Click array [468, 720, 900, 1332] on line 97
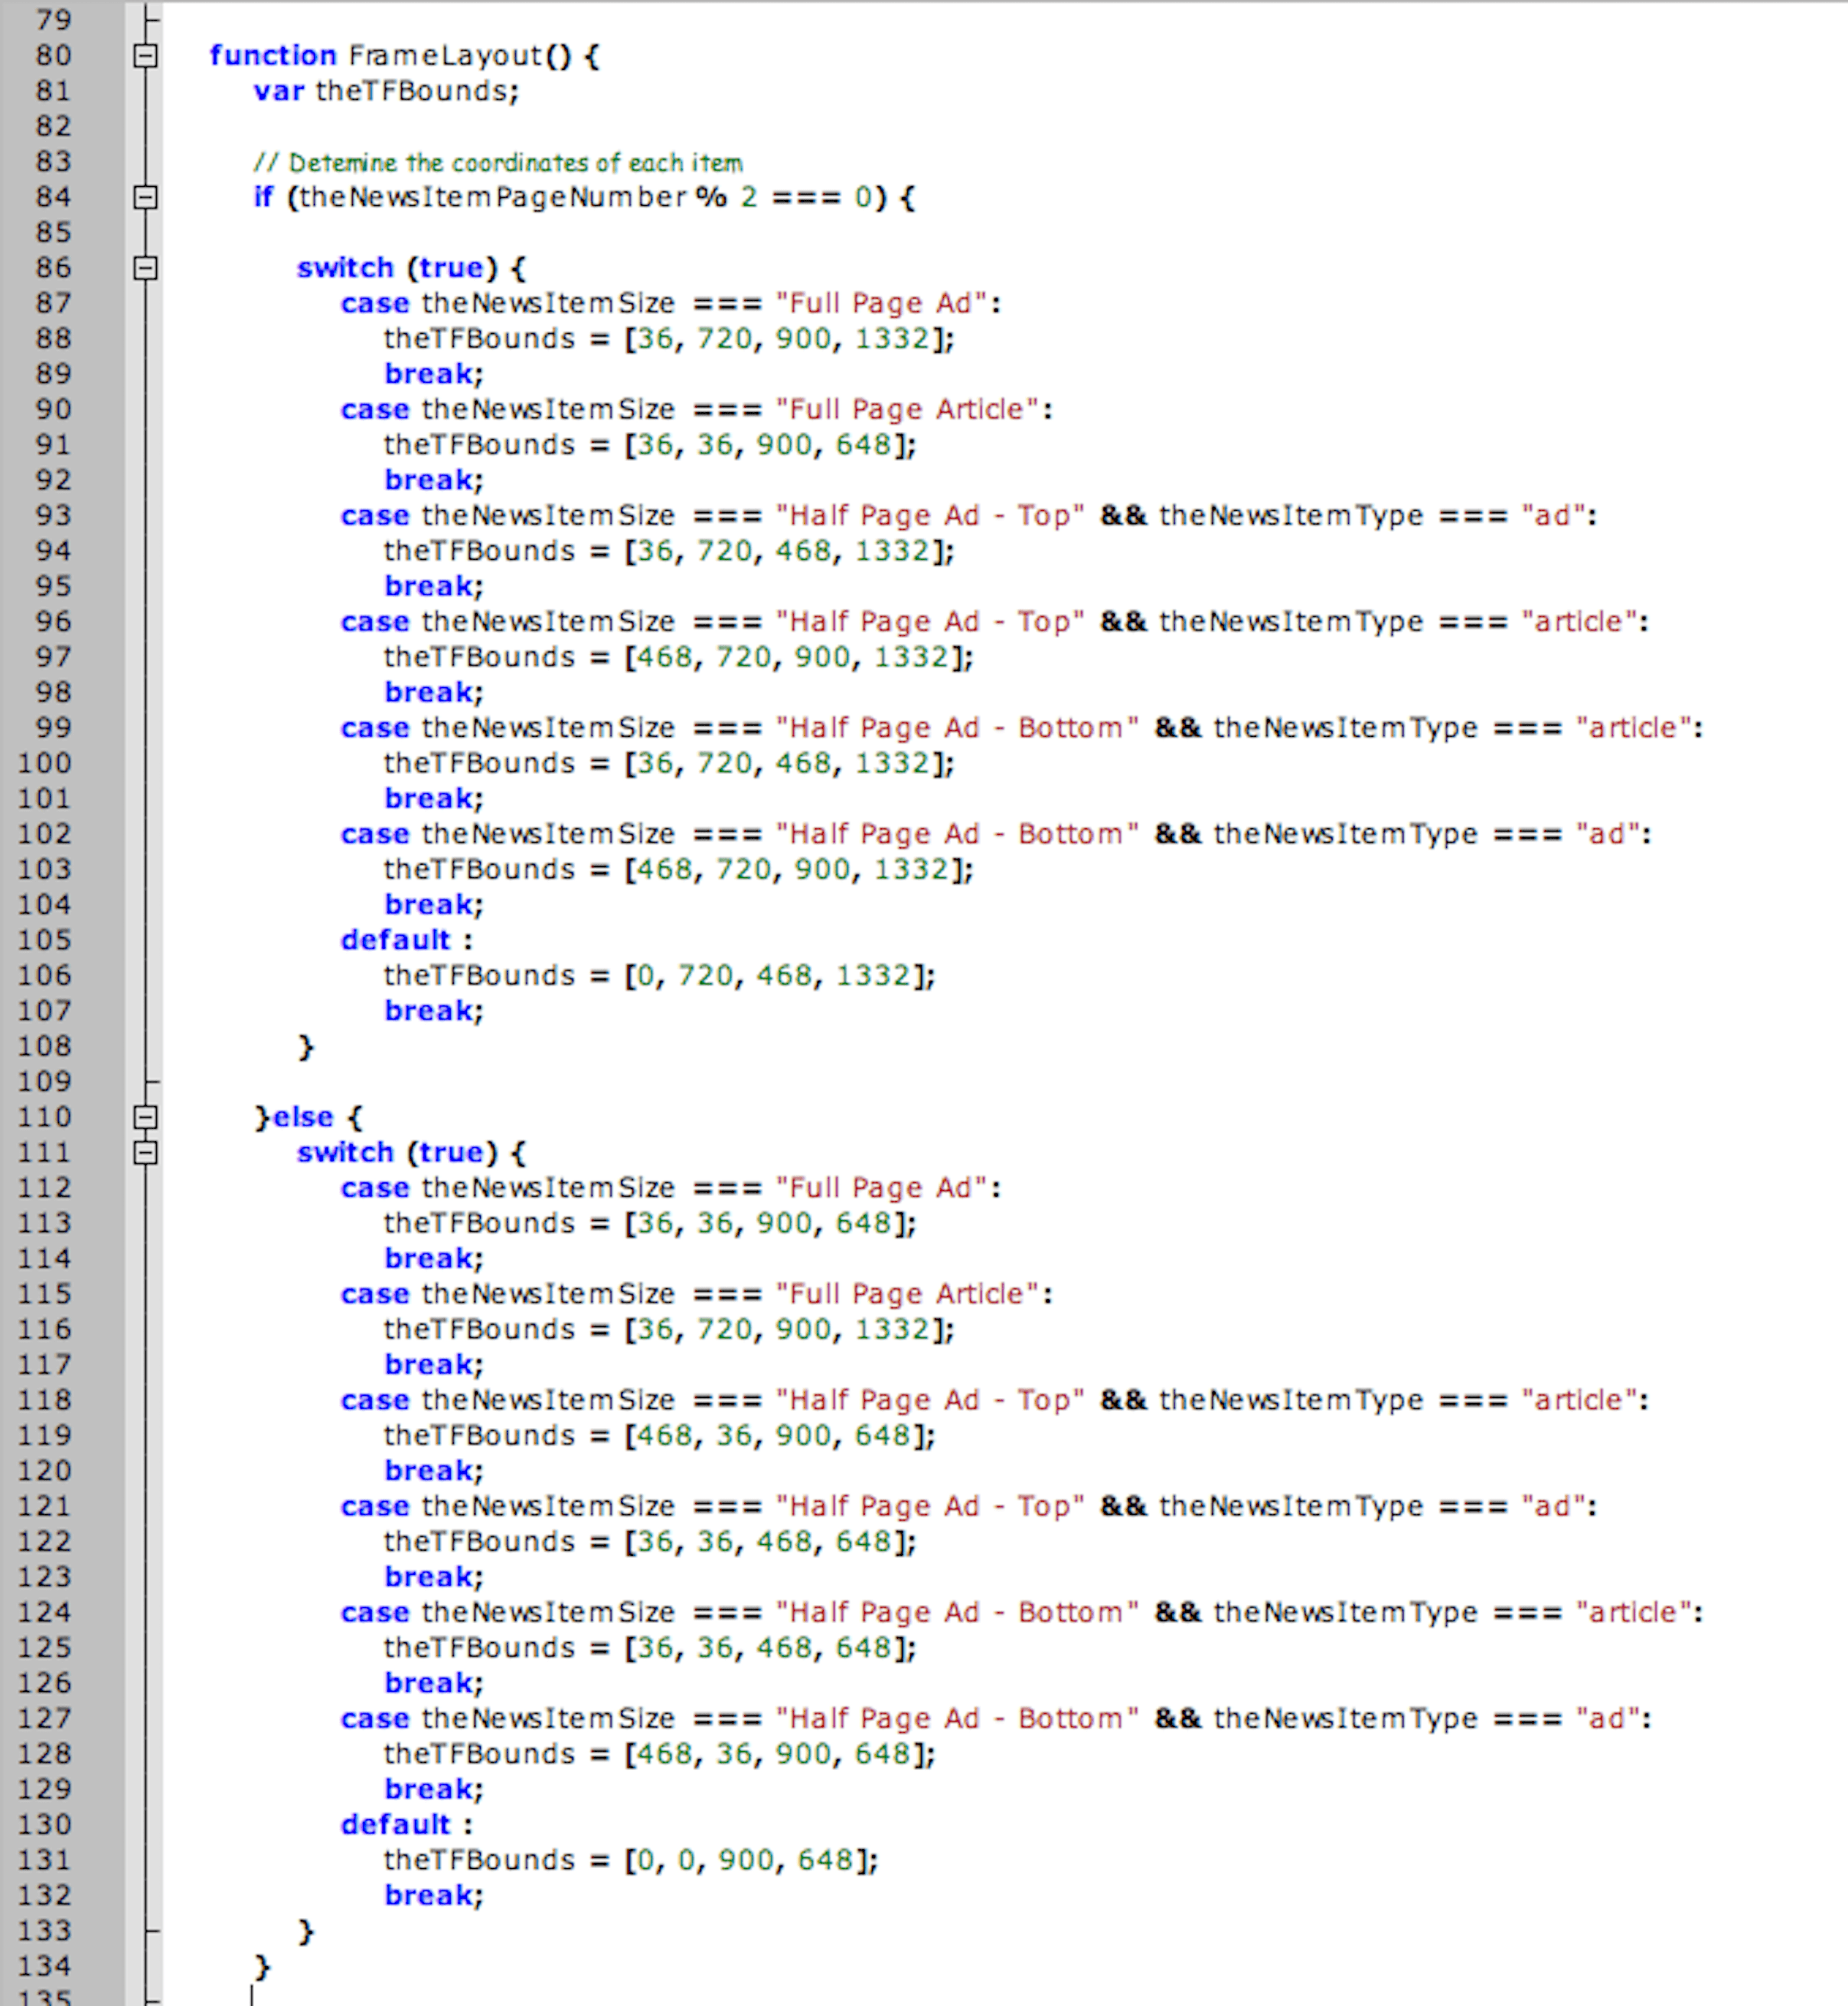 [794, 657]
